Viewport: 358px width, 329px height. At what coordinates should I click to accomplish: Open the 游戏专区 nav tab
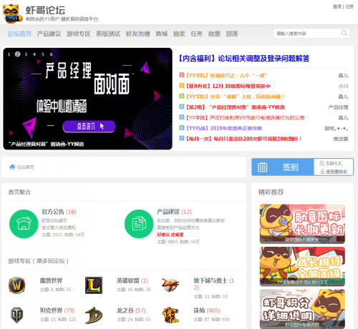click(x=79, y=34)
